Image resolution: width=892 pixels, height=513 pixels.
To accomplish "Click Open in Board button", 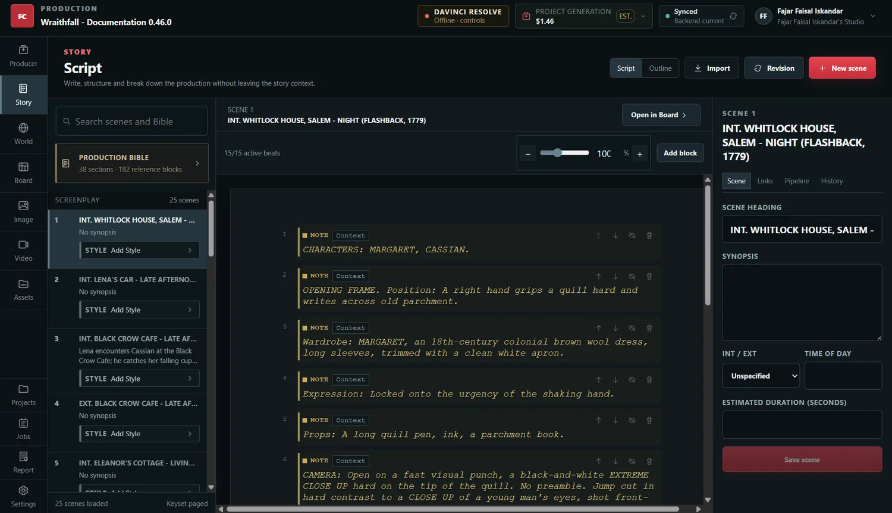I will 661,115.
